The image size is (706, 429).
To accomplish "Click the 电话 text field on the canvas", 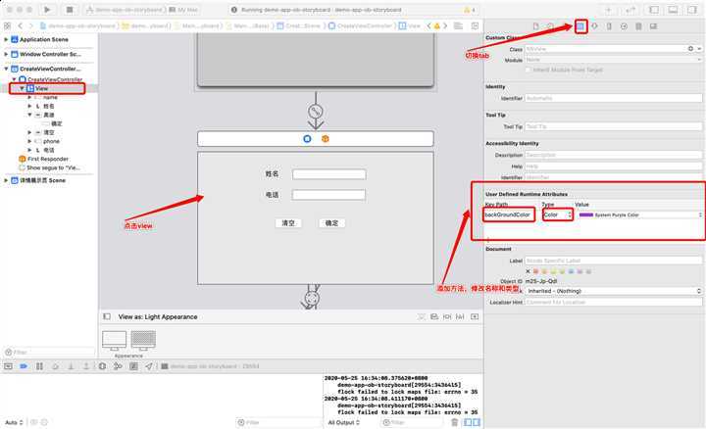I will click(328, 195).
